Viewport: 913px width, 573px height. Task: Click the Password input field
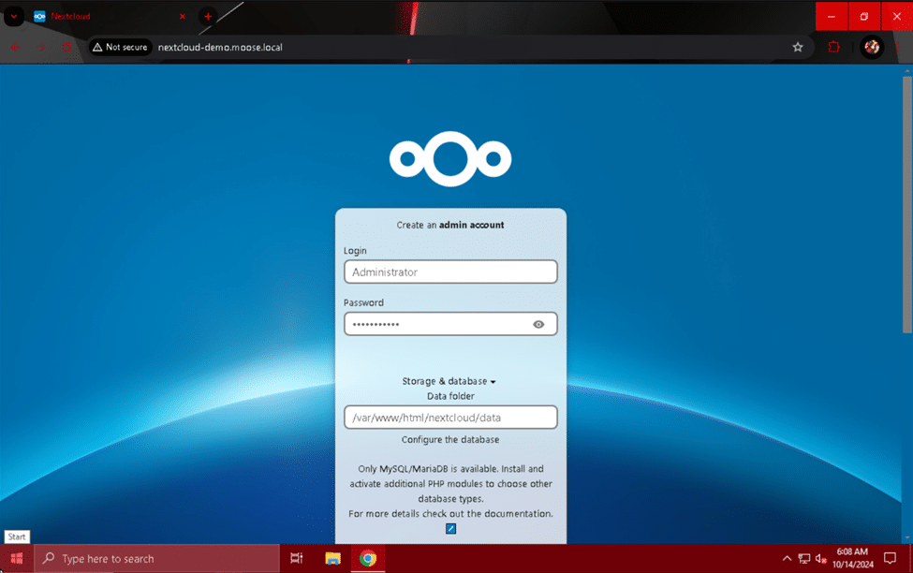pos(450,324)
